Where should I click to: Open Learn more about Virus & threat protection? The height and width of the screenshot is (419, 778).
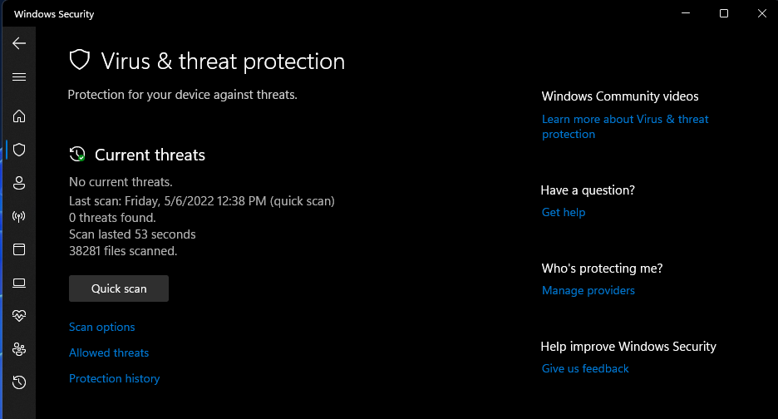point(625,120)
